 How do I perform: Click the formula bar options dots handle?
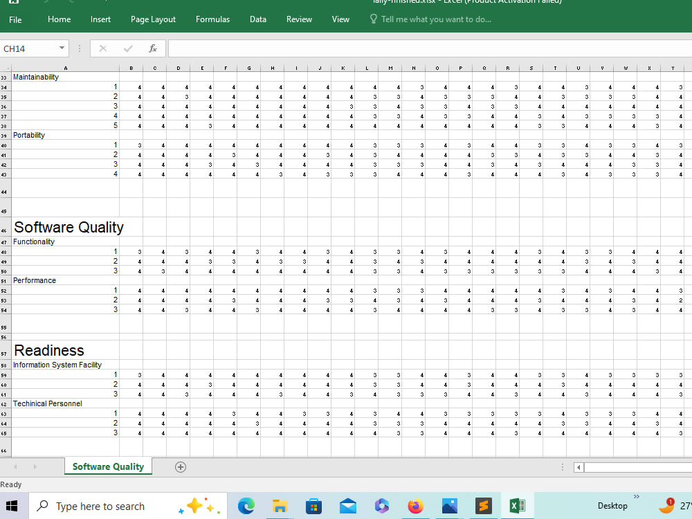tap(80, 48)
